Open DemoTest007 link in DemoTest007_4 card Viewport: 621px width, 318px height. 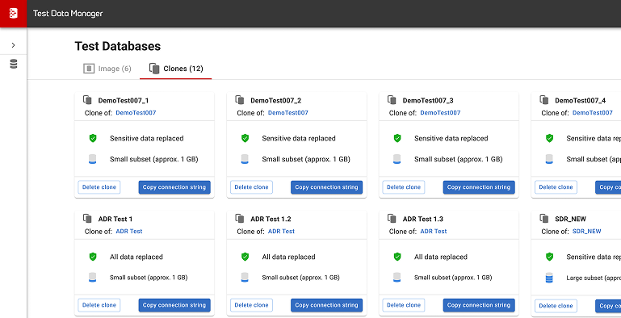pos(593,113)
